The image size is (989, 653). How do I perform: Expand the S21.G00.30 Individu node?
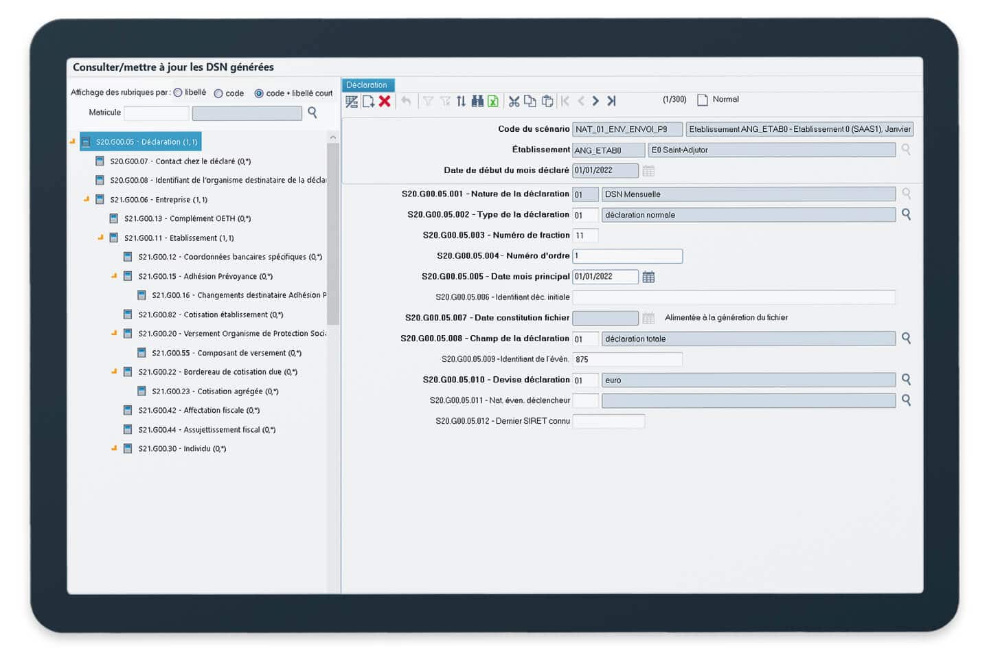point(115,448)
